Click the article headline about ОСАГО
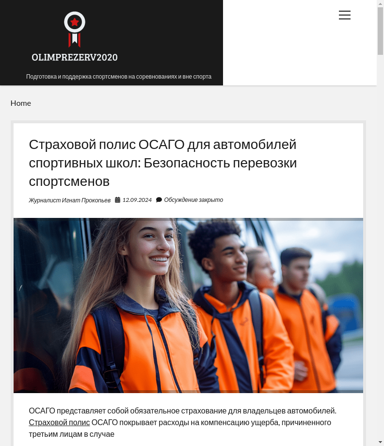Viewport: 384px width, 446px height. (163, 163)
